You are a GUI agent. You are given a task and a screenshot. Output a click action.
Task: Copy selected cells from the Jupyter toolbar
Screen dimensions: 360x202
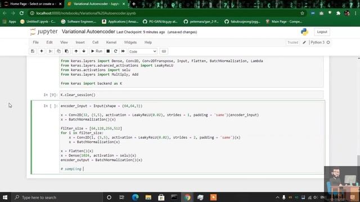[58, 51]
